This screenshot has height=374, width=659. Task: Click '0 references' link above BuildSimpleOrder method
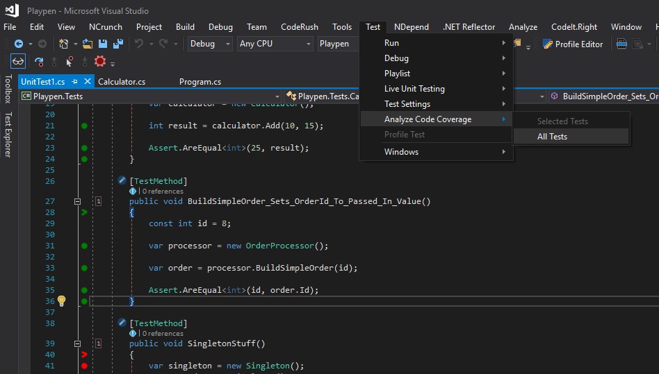click(x=163, y=192)
